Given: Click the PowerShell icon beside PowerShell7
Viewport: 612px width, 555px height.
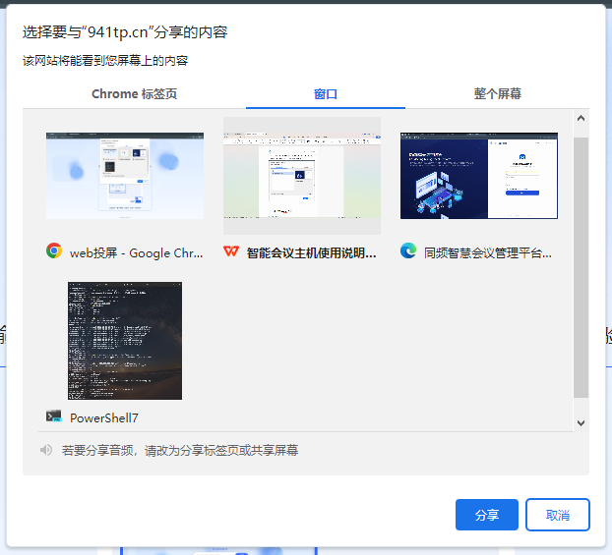Looking at the screenshot, I should pyautogui.click(x=54, y=416).
